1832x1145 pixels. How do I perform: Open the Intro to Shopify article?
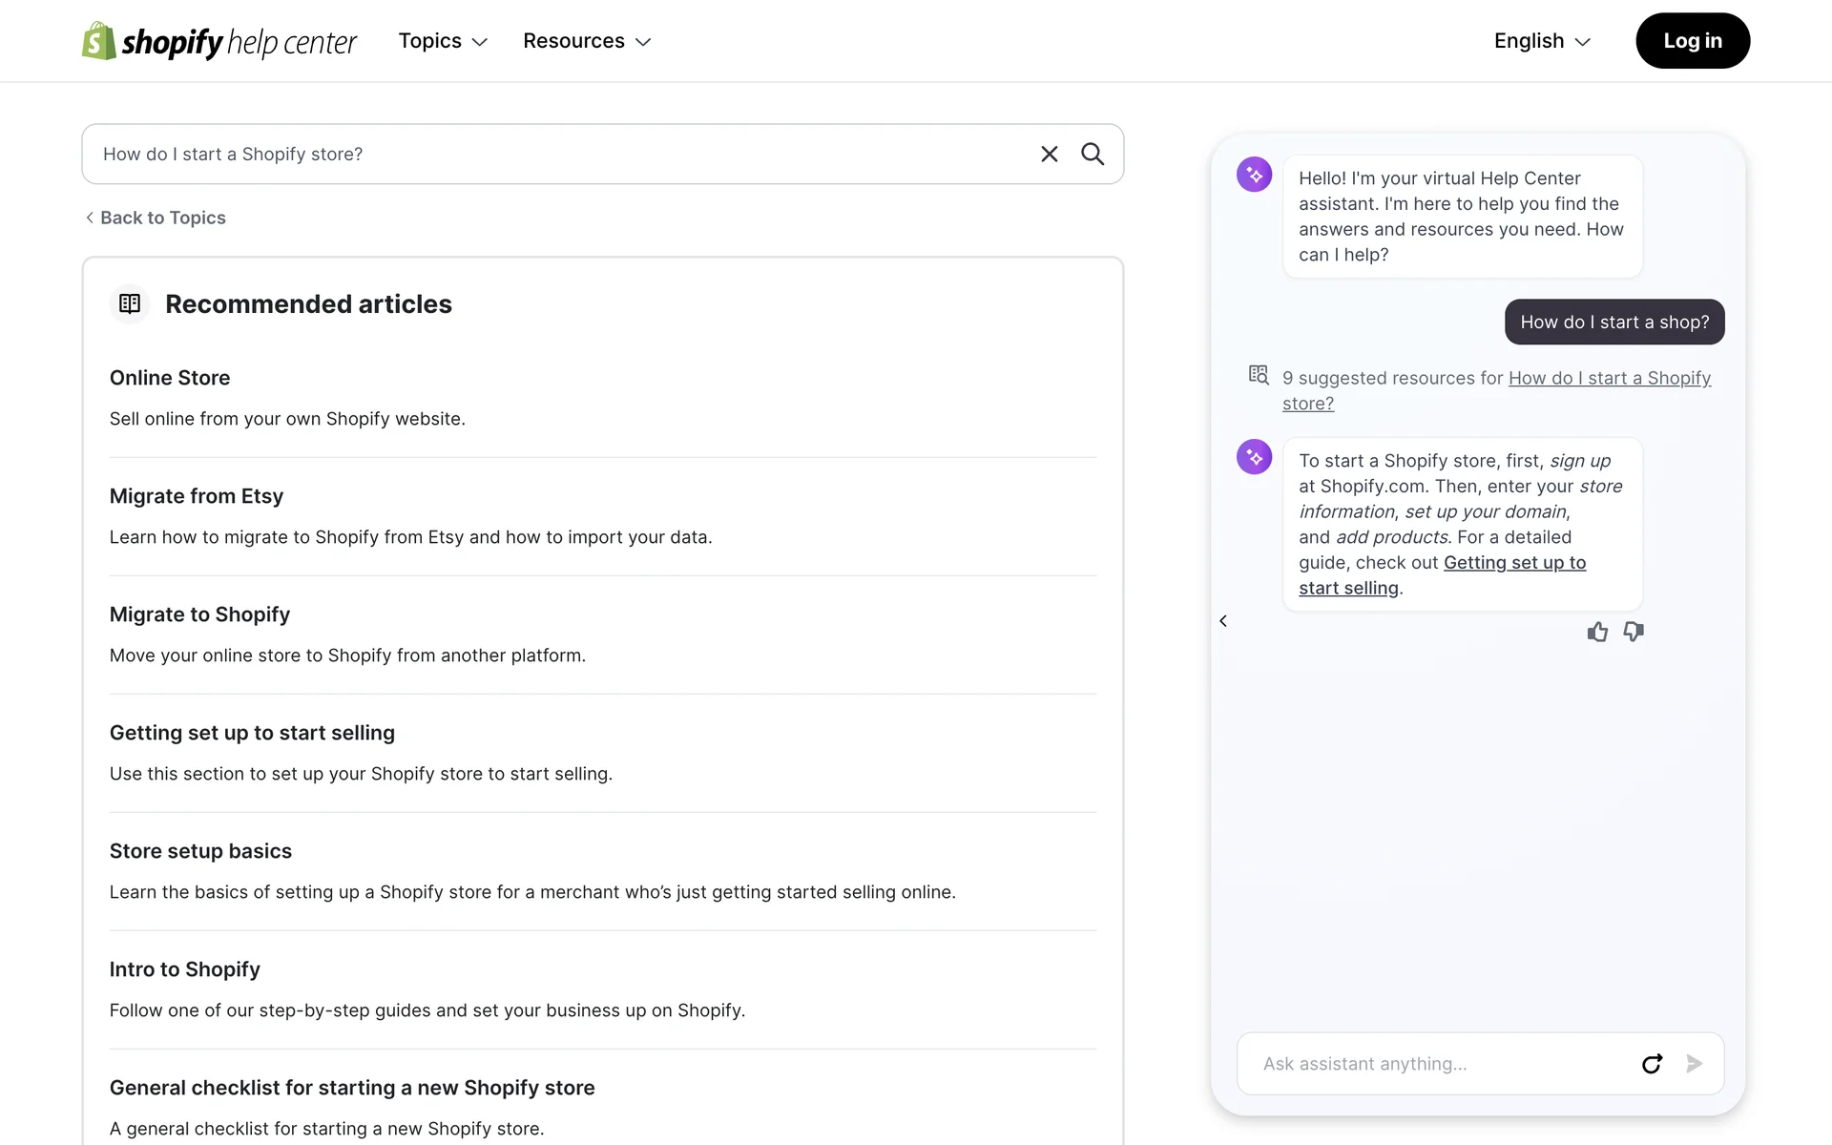point(185,969)
